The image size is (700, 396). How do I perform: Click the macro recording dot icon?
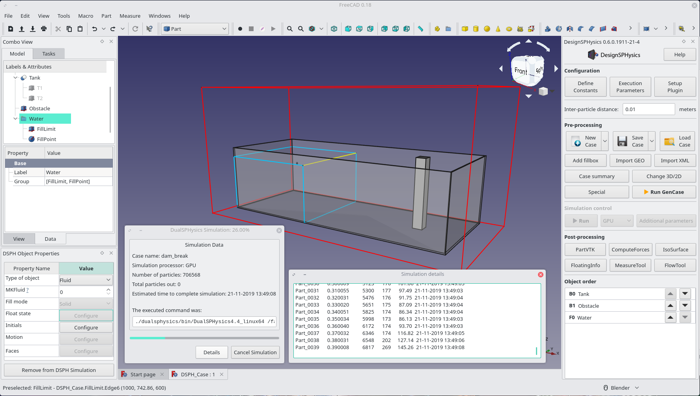pyautogui.click(x=240, y=29)
